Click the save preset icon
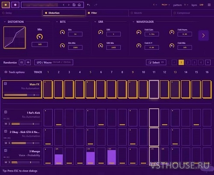 [x=74, y=5]
